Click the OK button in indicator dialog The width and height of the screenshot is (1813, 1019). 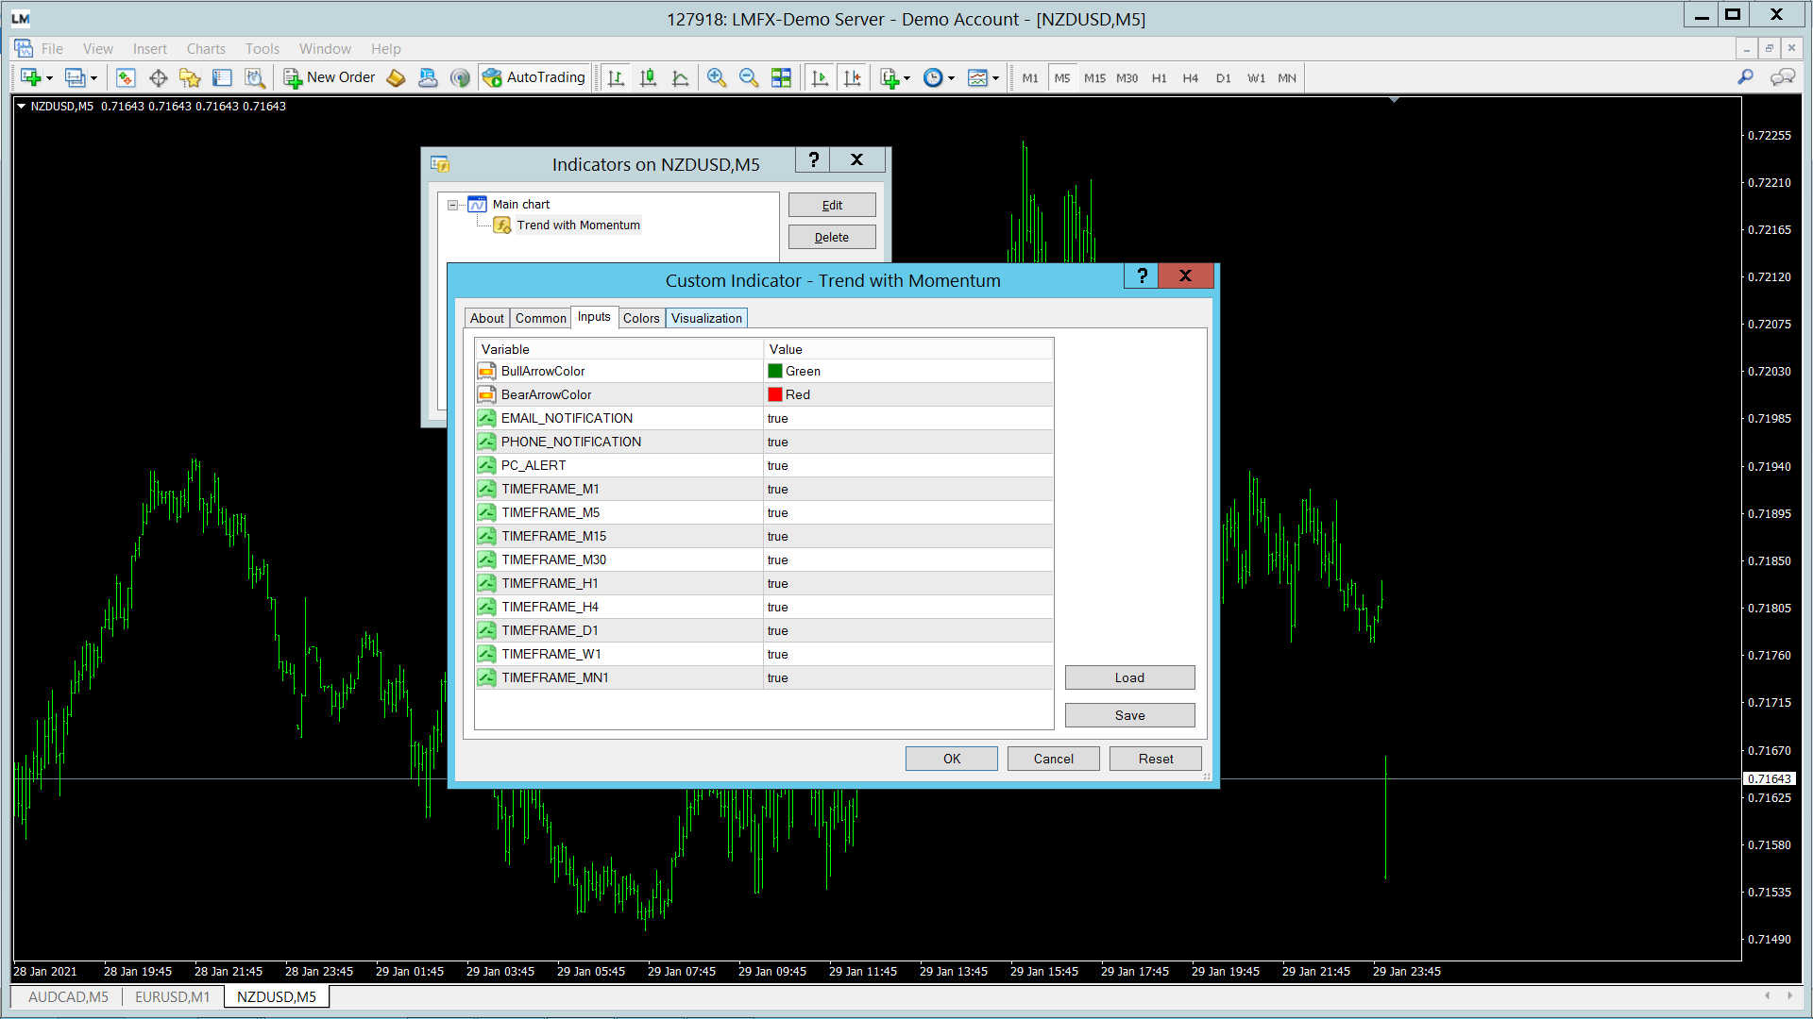tap(951, 760)
